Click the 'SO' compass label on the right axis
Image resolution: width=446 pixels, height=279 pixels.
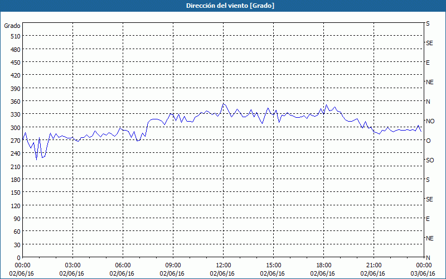pyautogui.click(x=430, y=160)
